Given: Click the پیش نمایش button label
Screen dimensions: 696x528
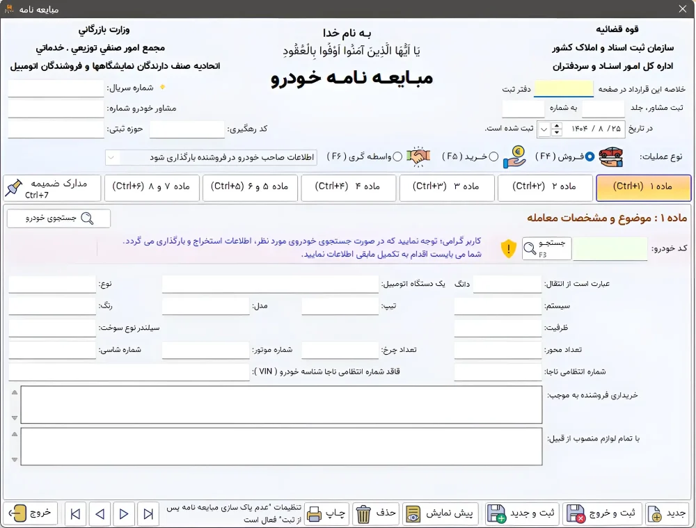Looking at the screenshot, I should (x=449, y=513).
